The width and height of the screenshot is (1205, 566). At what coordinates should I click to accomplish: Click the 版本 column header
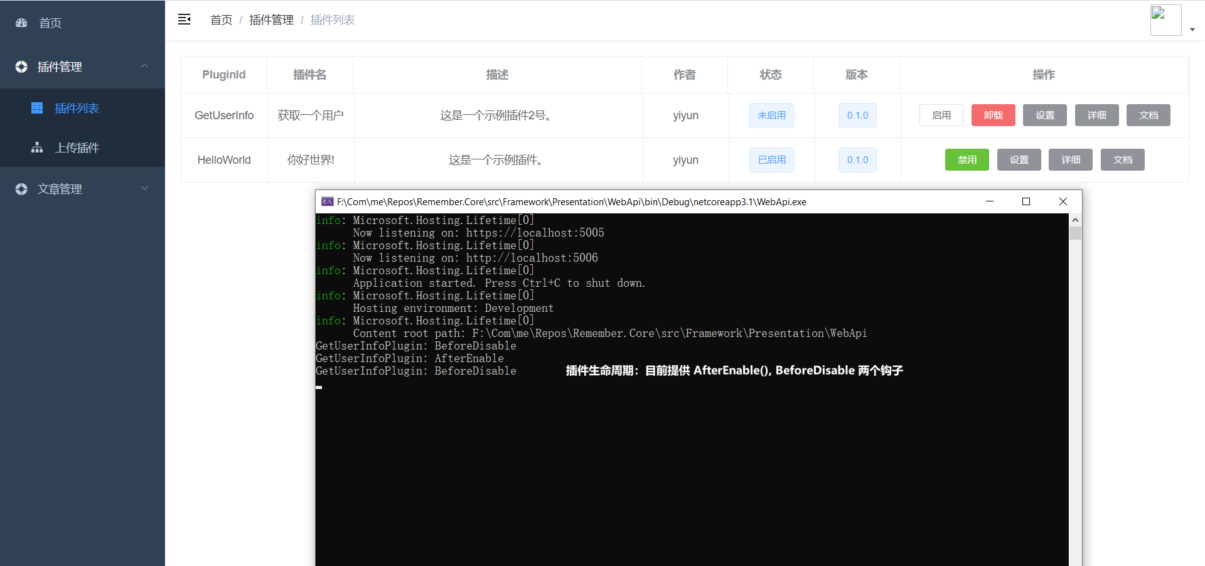point(857,75)
